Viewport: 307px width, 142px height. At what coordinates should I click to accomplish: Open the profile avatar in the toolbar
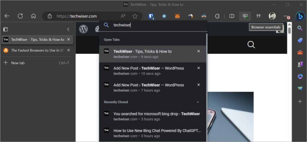tap(272, 16)
